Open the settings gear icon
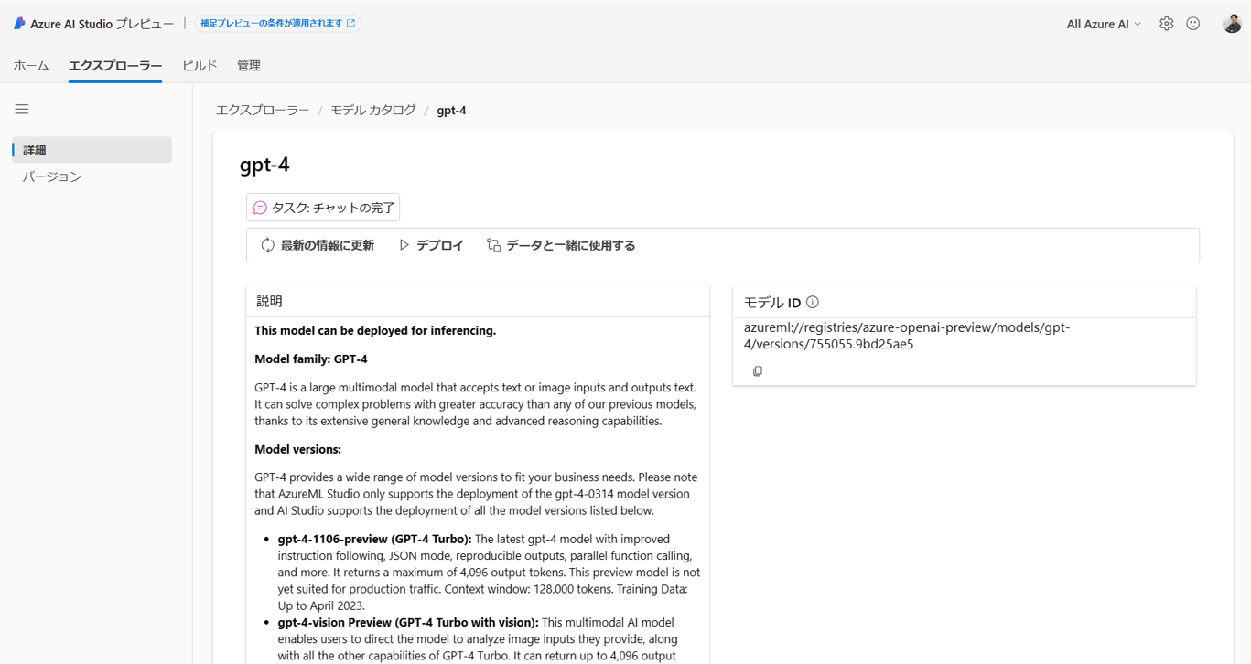This screenshot has width=1251, height=664. pyautogui.click(x=1166, y=24)
